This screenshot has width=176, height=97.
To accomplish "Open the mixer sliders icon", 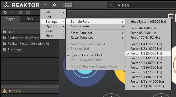I will (x=20, y=13).
